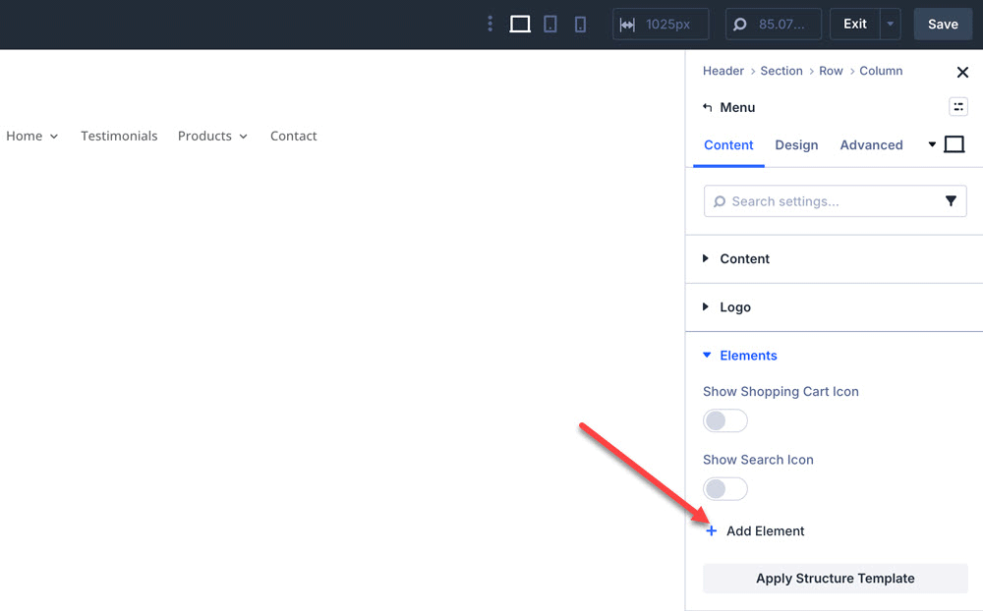983x611 pixels.
Task: Switch to desktop viewport icon
Action: click(520, 24)
